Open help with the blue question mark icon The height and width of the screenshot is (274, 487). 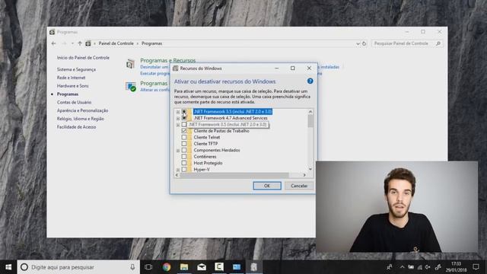point(310,81)
